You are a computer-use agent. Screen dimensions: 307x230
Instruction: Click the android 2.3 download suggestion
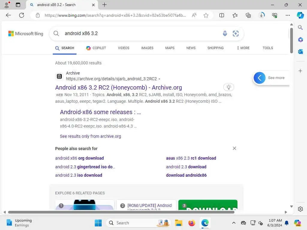[186, 167]
